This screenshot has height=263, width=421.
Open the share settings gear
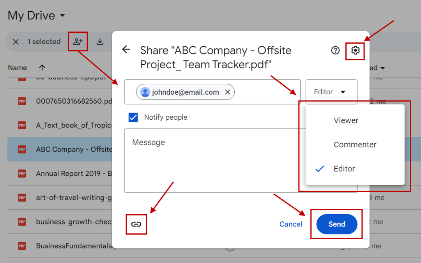point(355,51)
